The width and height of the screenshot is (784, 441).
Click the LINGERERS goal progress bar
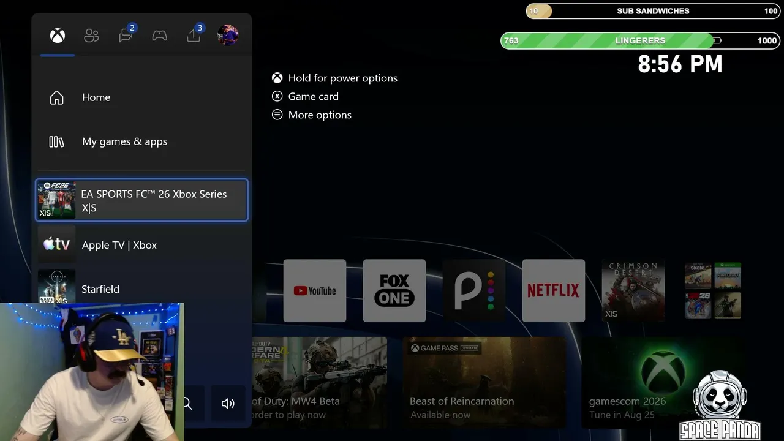tap(640, 40)
